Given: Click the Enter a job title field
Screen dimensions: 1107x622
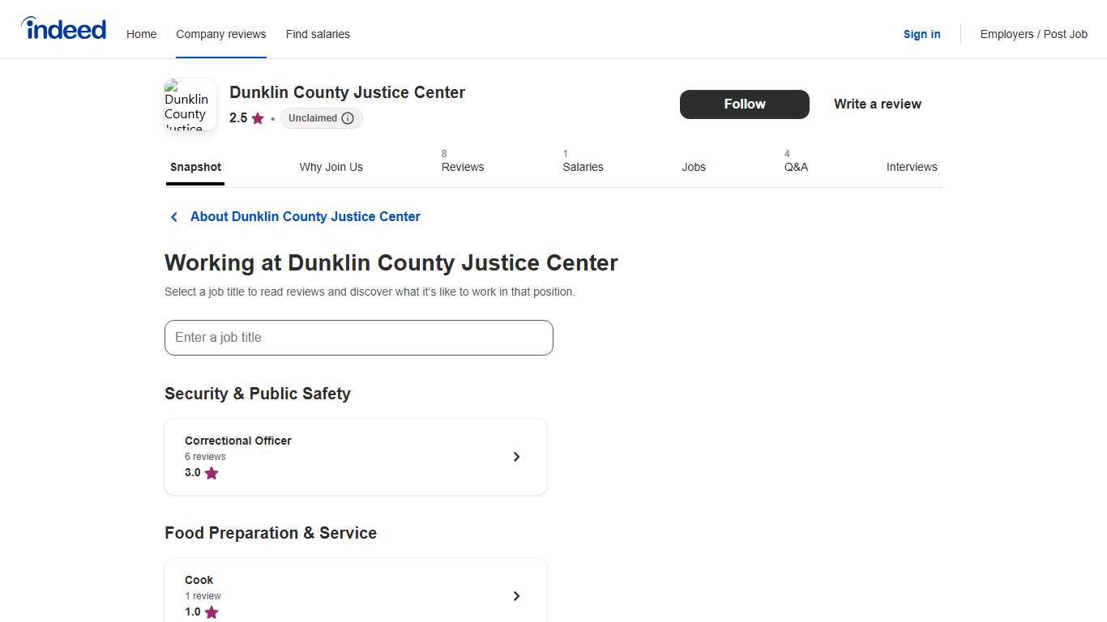Looking at the screenshot, I should 358,337.
